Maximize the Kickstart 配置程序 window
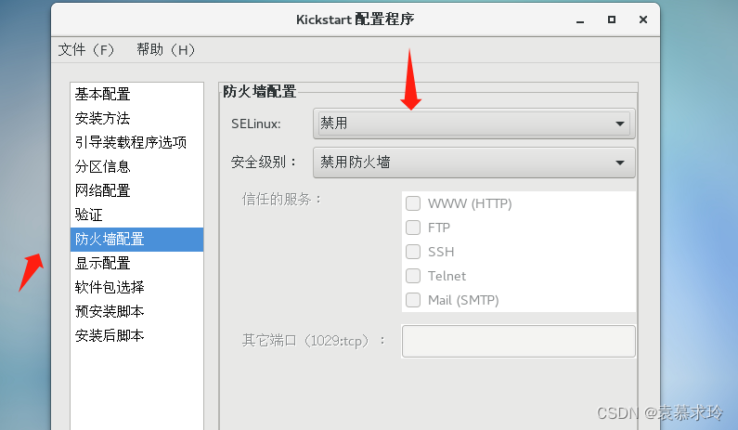Viewport: 738px width, 430px height. point(612,20)
